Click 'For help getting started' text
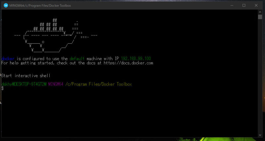 click(28, 63)
